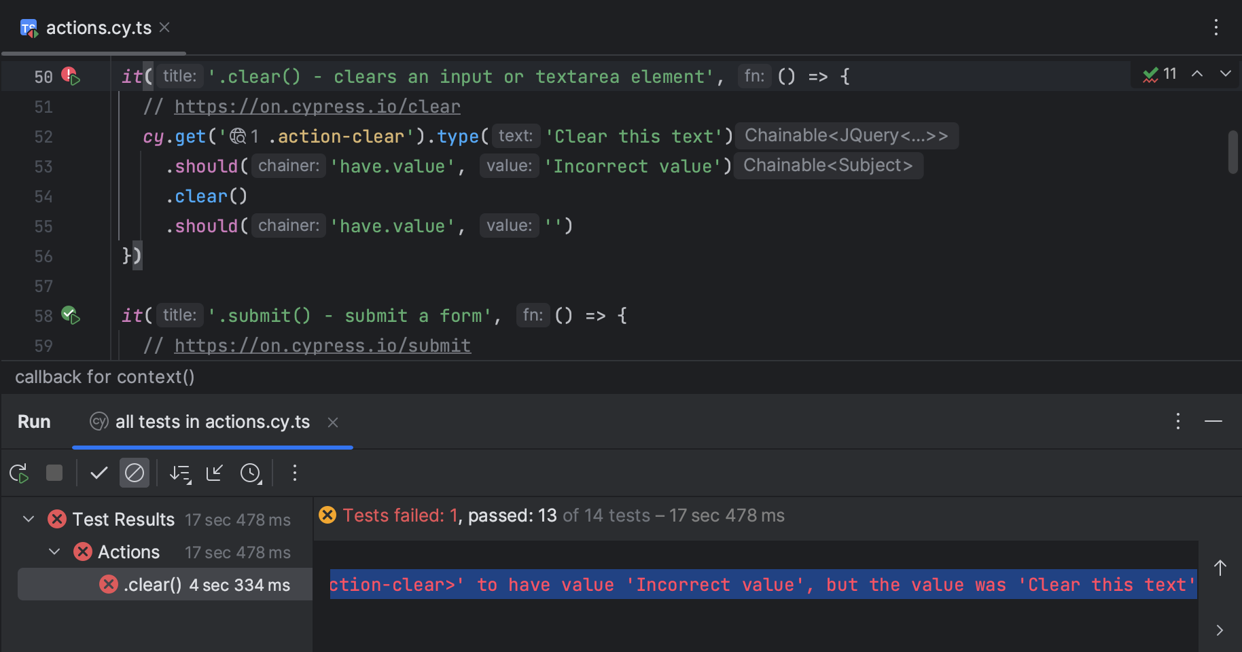Collapse the Test Results node
Screen dimensions: 1242x652
(28, 519)
